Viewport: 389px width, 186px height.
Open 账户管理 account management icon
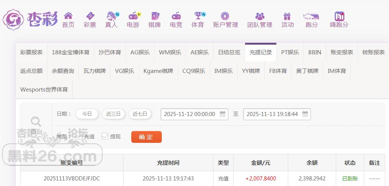[225, 16]
